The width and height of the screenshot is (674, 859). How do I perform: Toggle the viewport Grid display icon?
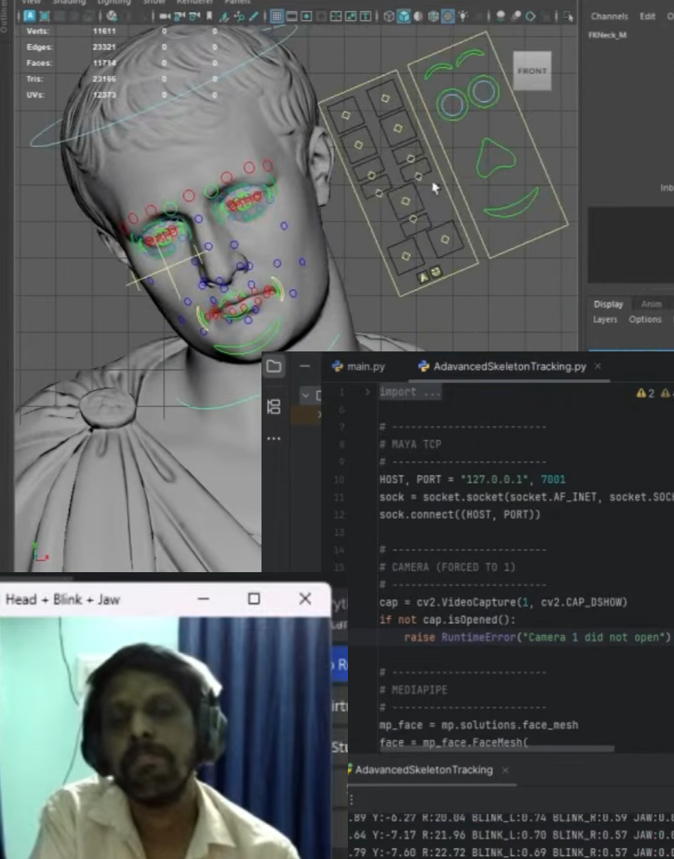point(277,17)
